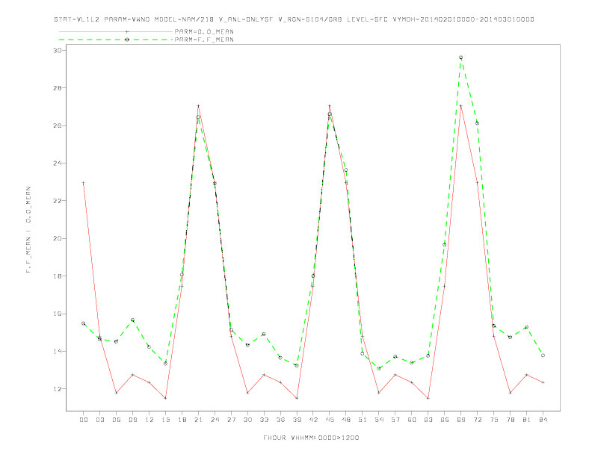Select the PARM=O.O_MEAN legend label
The width and height of the screenshot is (592, 457).
(204, 31)
